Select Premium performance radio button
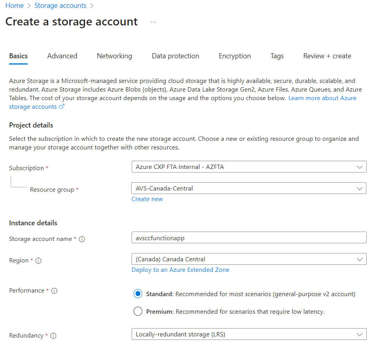The image size is (373, 345). (138, 311)
